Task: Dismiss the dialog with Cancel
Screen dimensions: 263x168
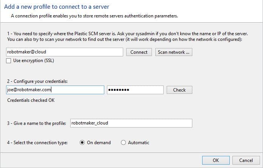Action: click(246, 160)
